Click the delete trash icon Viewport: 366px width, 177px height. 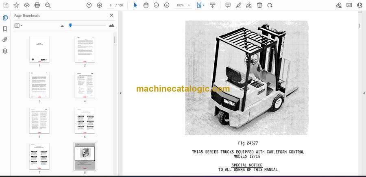pos(259,5)
